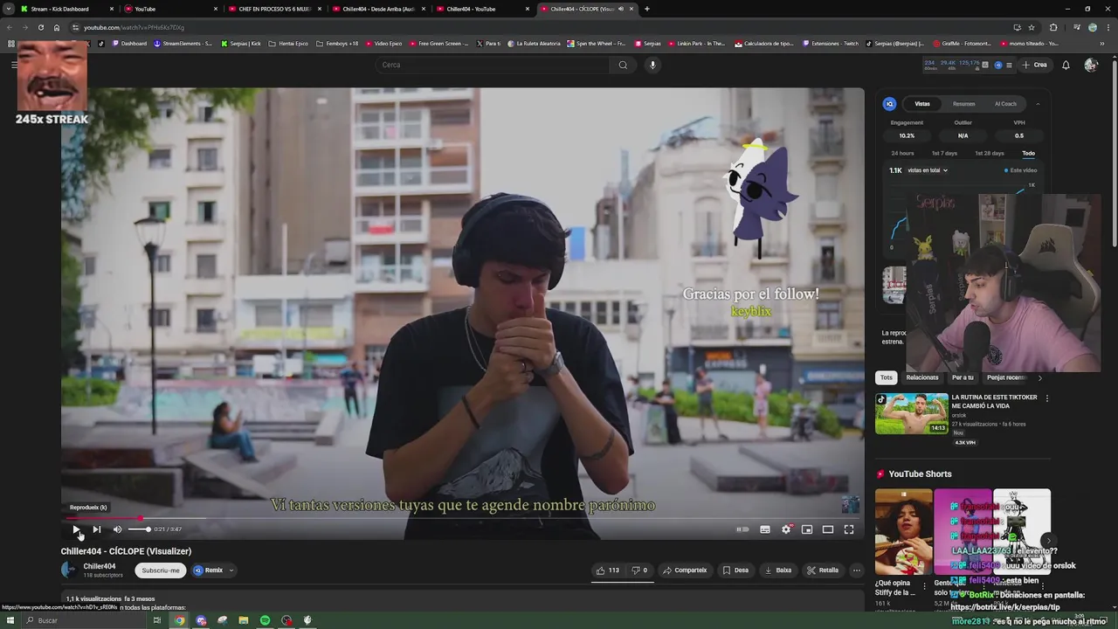This screenshot has width=1118, height=629.
Task: Open '¿Qué opina Stiffy' short thumbnail
Action: (x=903, y=532)
